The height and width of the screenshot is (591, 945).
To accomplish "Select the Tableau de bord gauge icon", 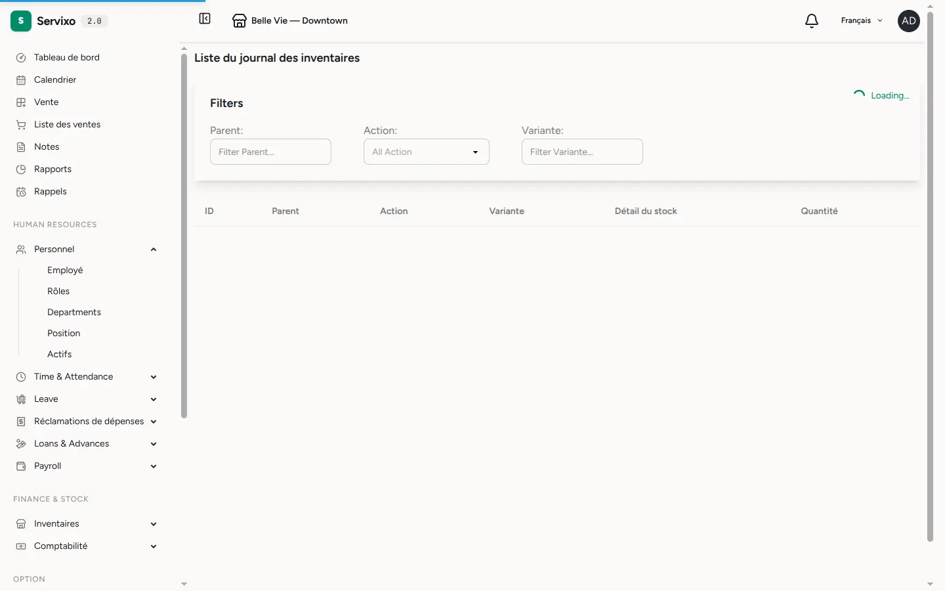I will click(x=21, y=58).
